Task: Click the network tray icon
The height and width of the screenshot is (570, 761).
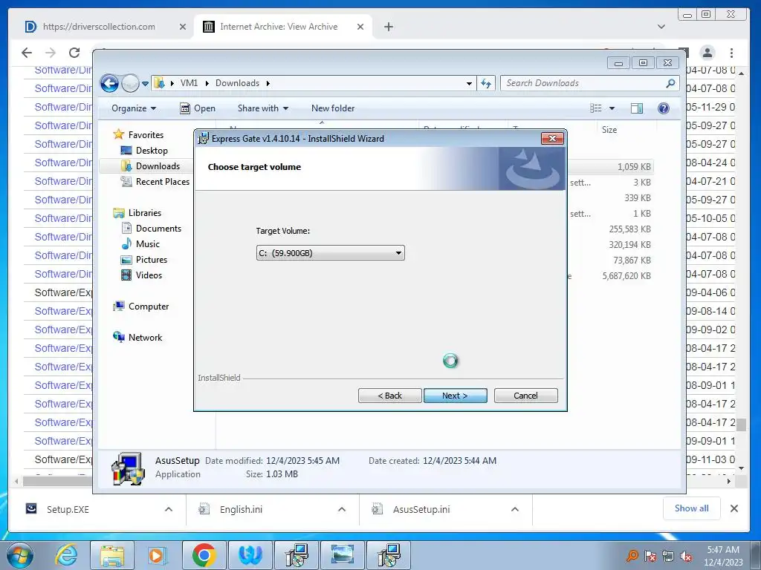Action: tap(668, 557)
